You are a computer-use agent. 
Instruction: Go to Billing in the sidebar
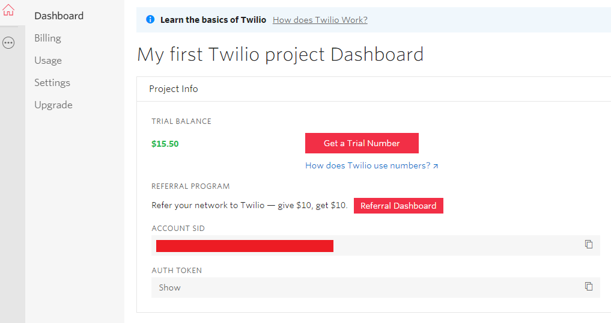click(47, 38)
